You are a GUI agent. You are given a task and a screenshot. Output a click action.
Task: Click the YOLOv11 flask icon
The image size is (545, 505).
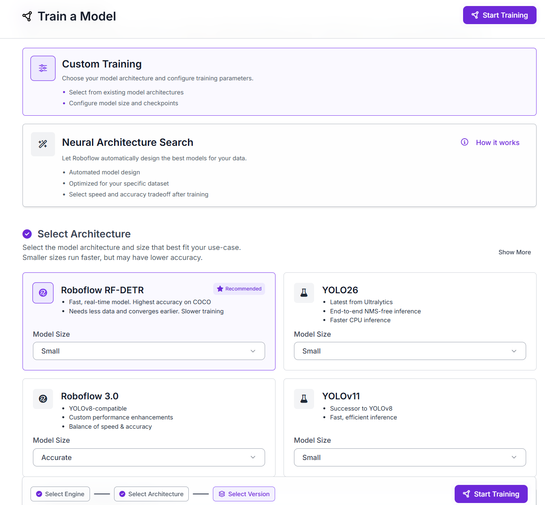[x=304, y=399]
